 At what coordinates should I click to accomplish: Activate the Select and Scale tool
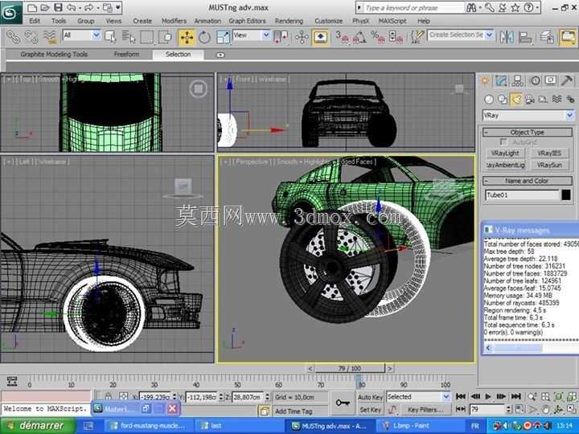pyautogui.click(x=223, y=37)
